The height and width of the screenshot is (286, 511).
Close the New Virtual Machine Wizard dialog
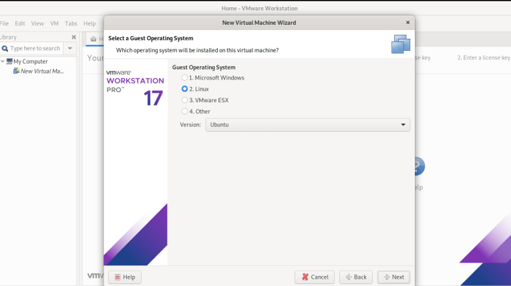[x=407, y=23]
